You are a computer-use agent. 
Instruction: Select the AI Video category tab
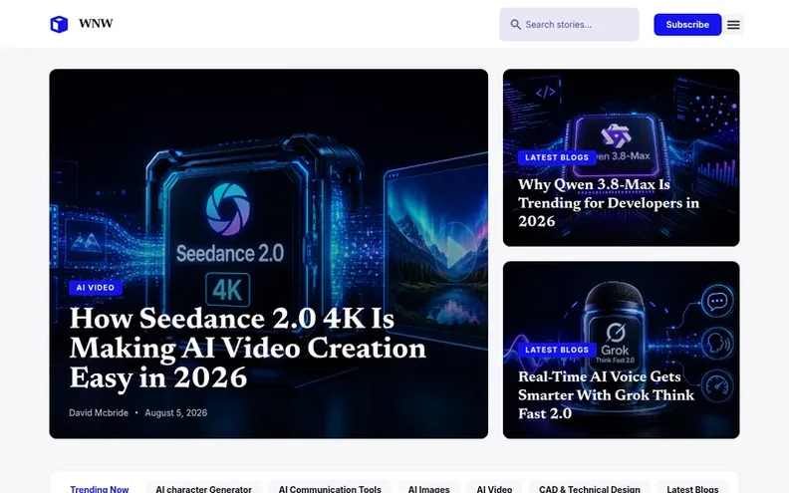494,488
